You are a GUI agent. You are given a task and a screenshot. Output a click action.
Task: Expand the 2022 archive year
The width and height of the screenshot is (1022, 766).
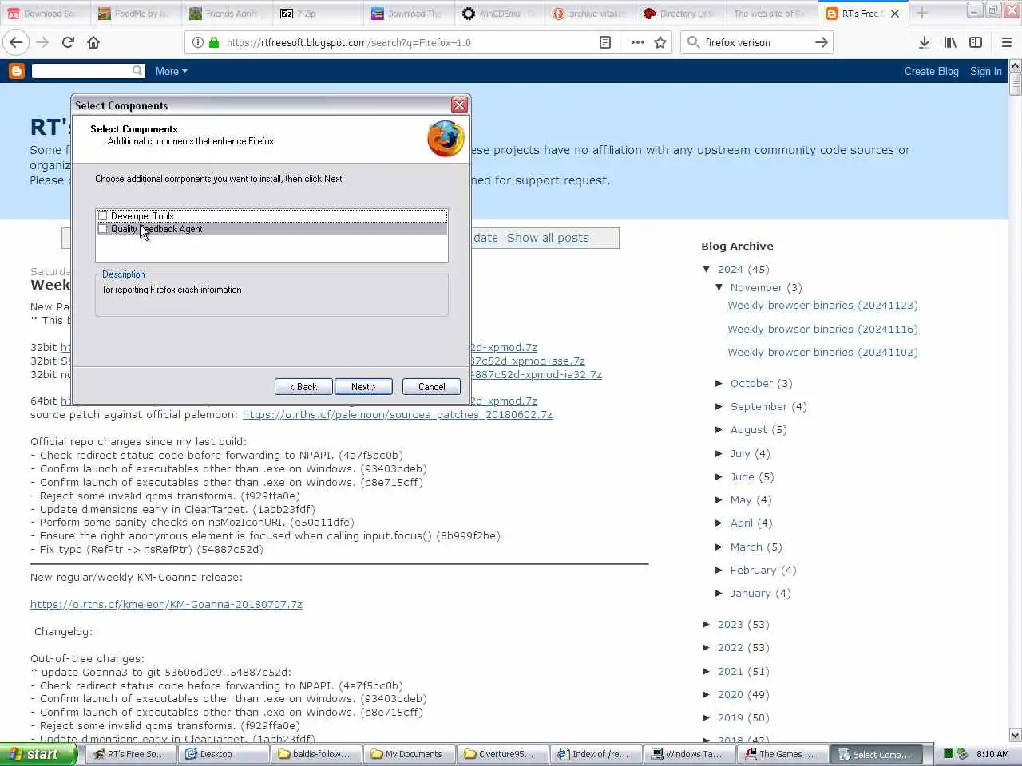(707, 647)
